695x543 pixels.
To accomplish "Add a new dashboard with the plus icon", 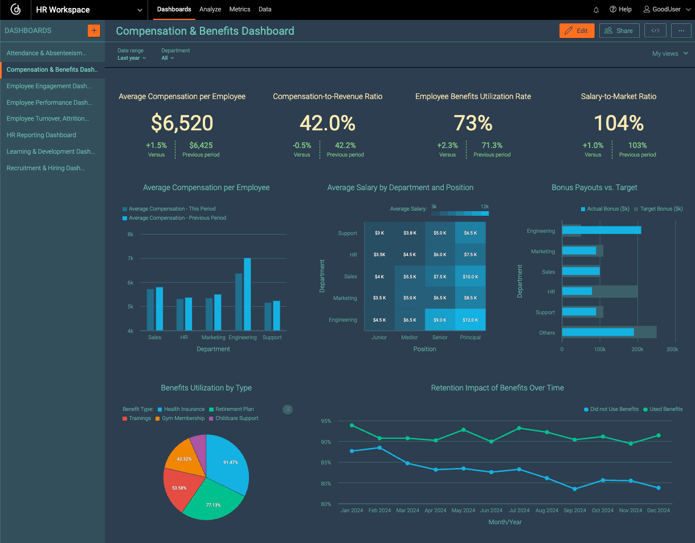I will click(93, 30).
